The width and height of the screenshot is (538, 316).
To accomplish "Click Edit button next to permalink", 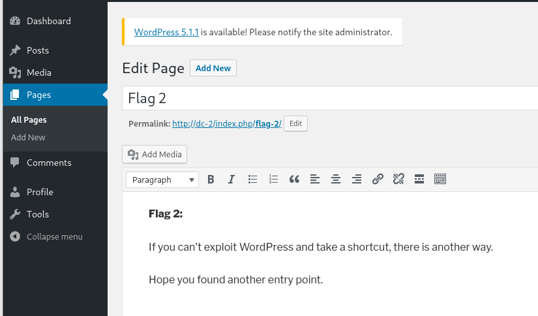I will tap(295, 123).
